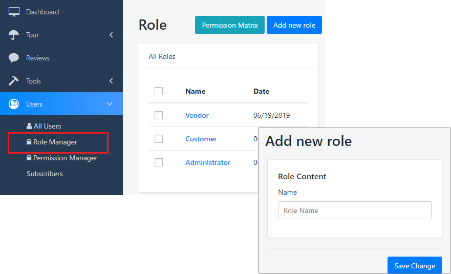Image resolution: width=451 pixels, height=274 pixels.
Task: Click the Add new role button
Action: (x=294, y=25)
